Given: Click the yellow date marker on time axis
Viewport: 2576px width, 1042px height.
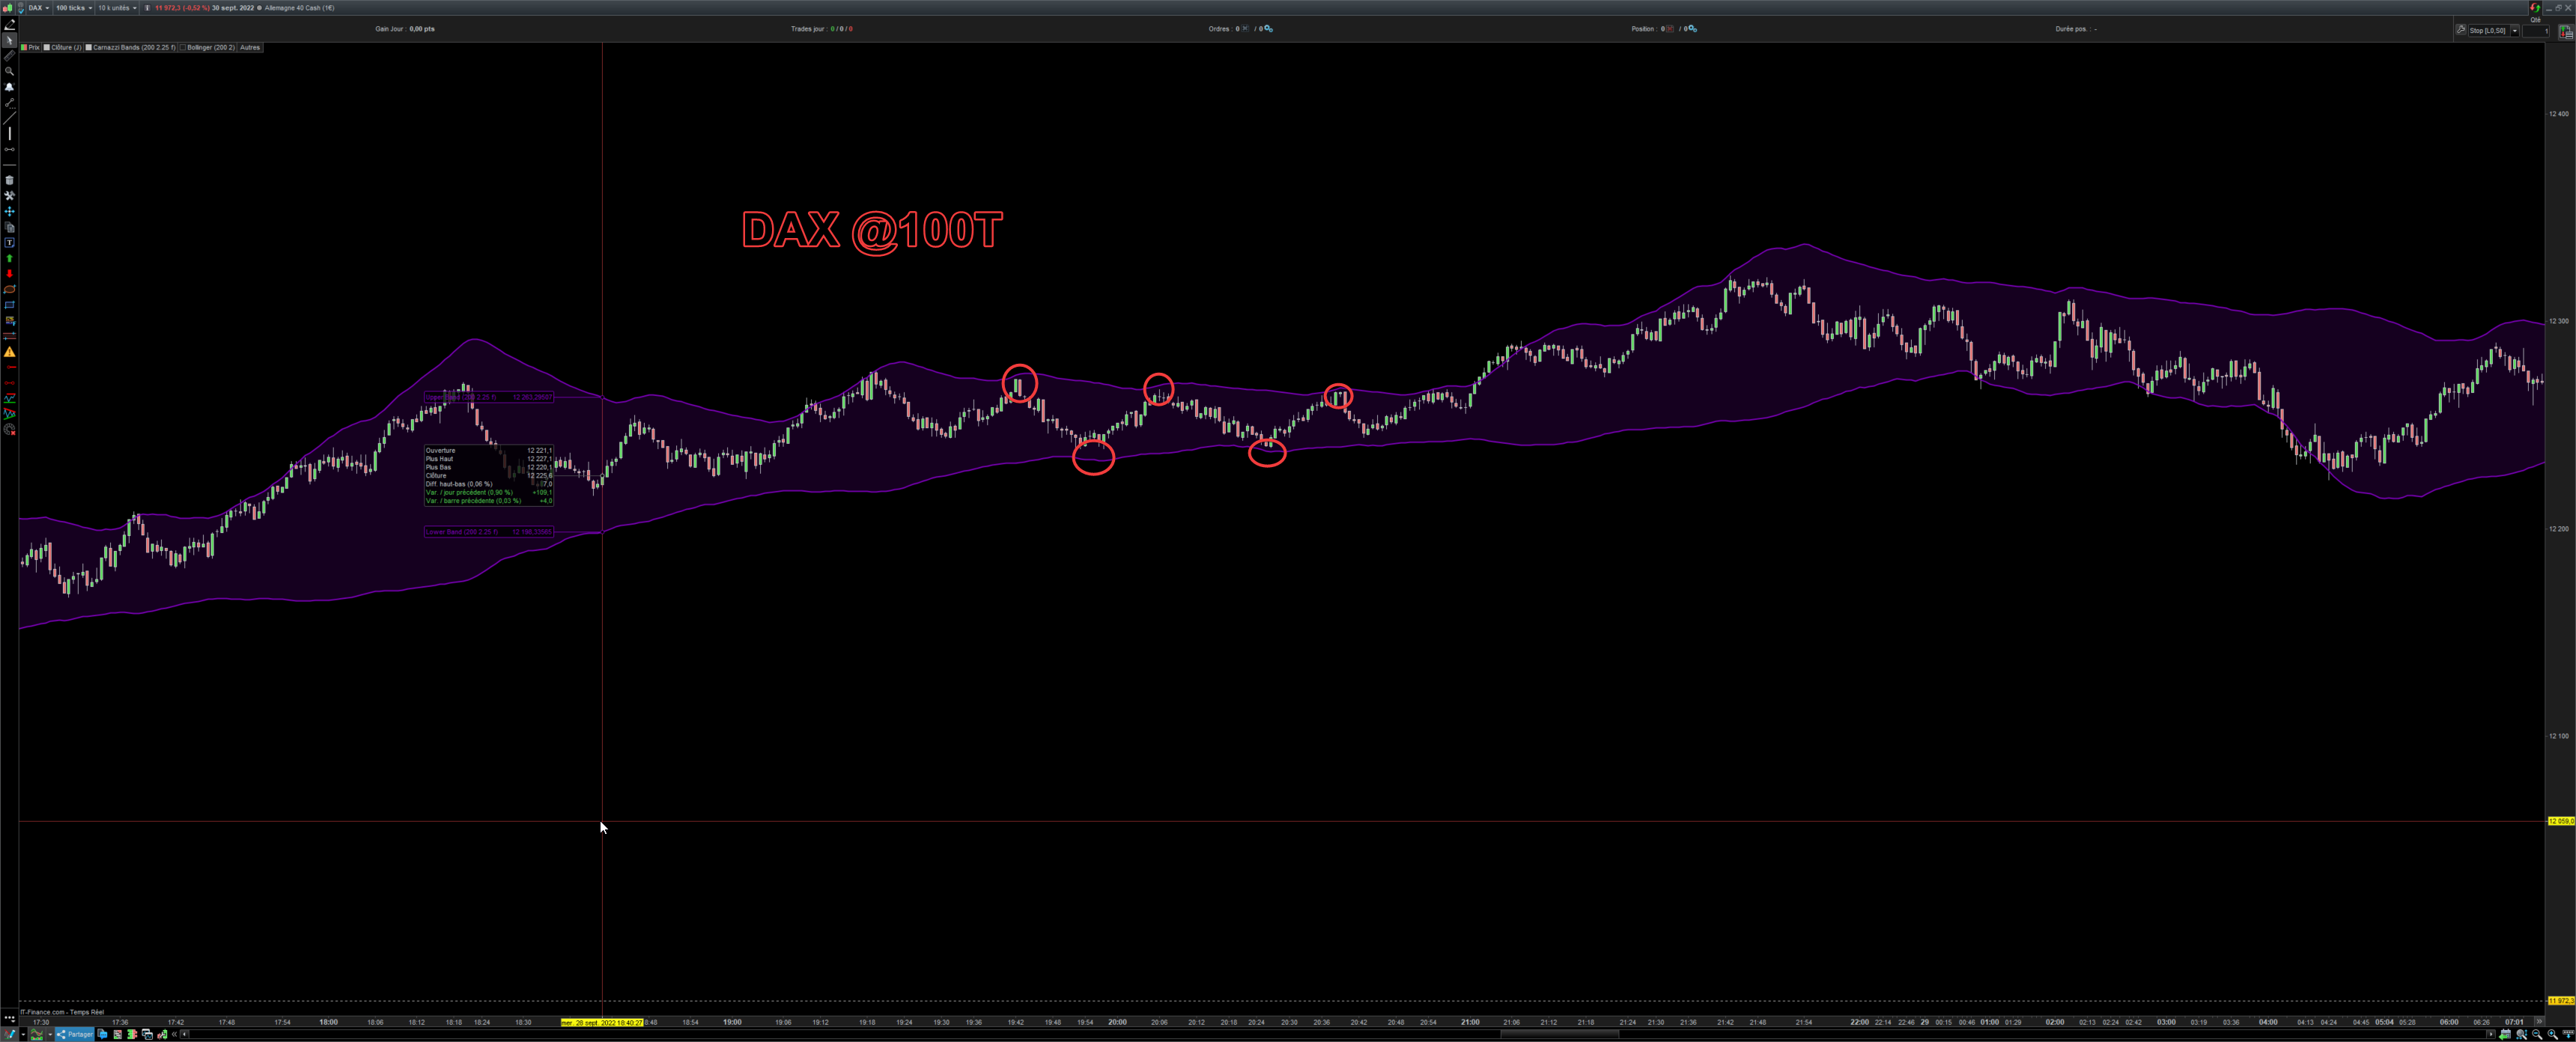Looking at the screenshot, I should tap(602, 1022).
